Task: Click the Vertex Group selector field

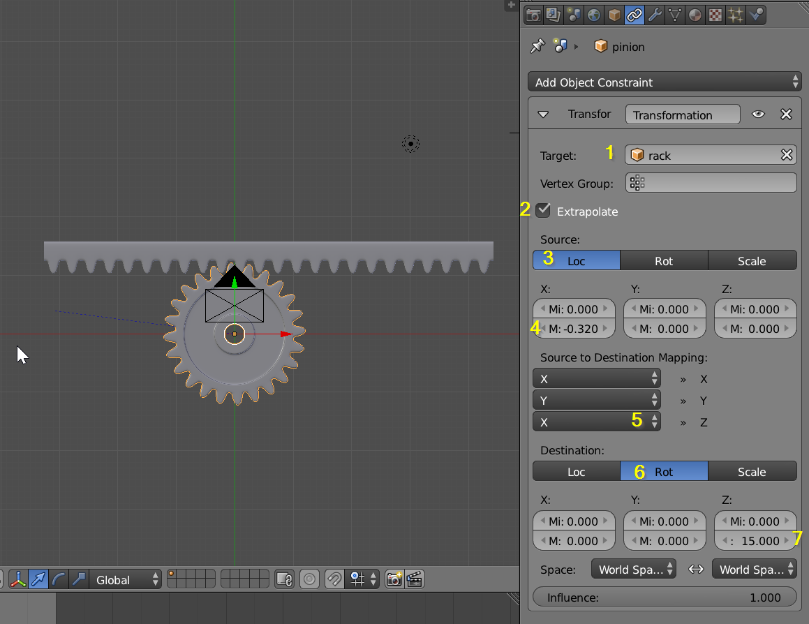Action: 711,183
